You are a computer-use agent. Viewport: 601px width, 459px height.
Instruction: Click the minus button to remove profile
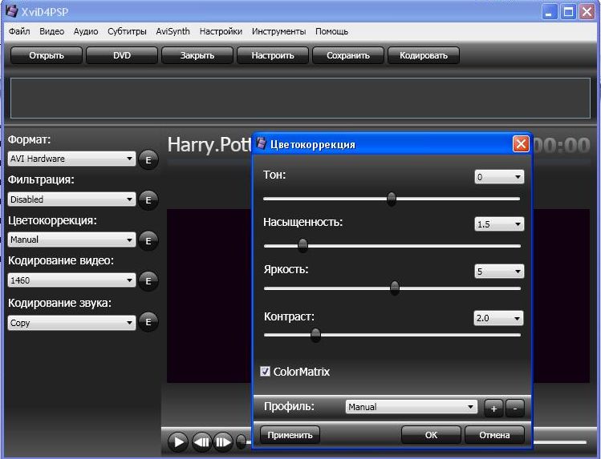pyautogui.click(x=515, y=408)
